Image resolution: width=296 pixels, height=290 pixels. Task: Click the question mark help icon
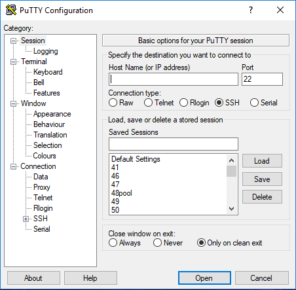[251, 10]
